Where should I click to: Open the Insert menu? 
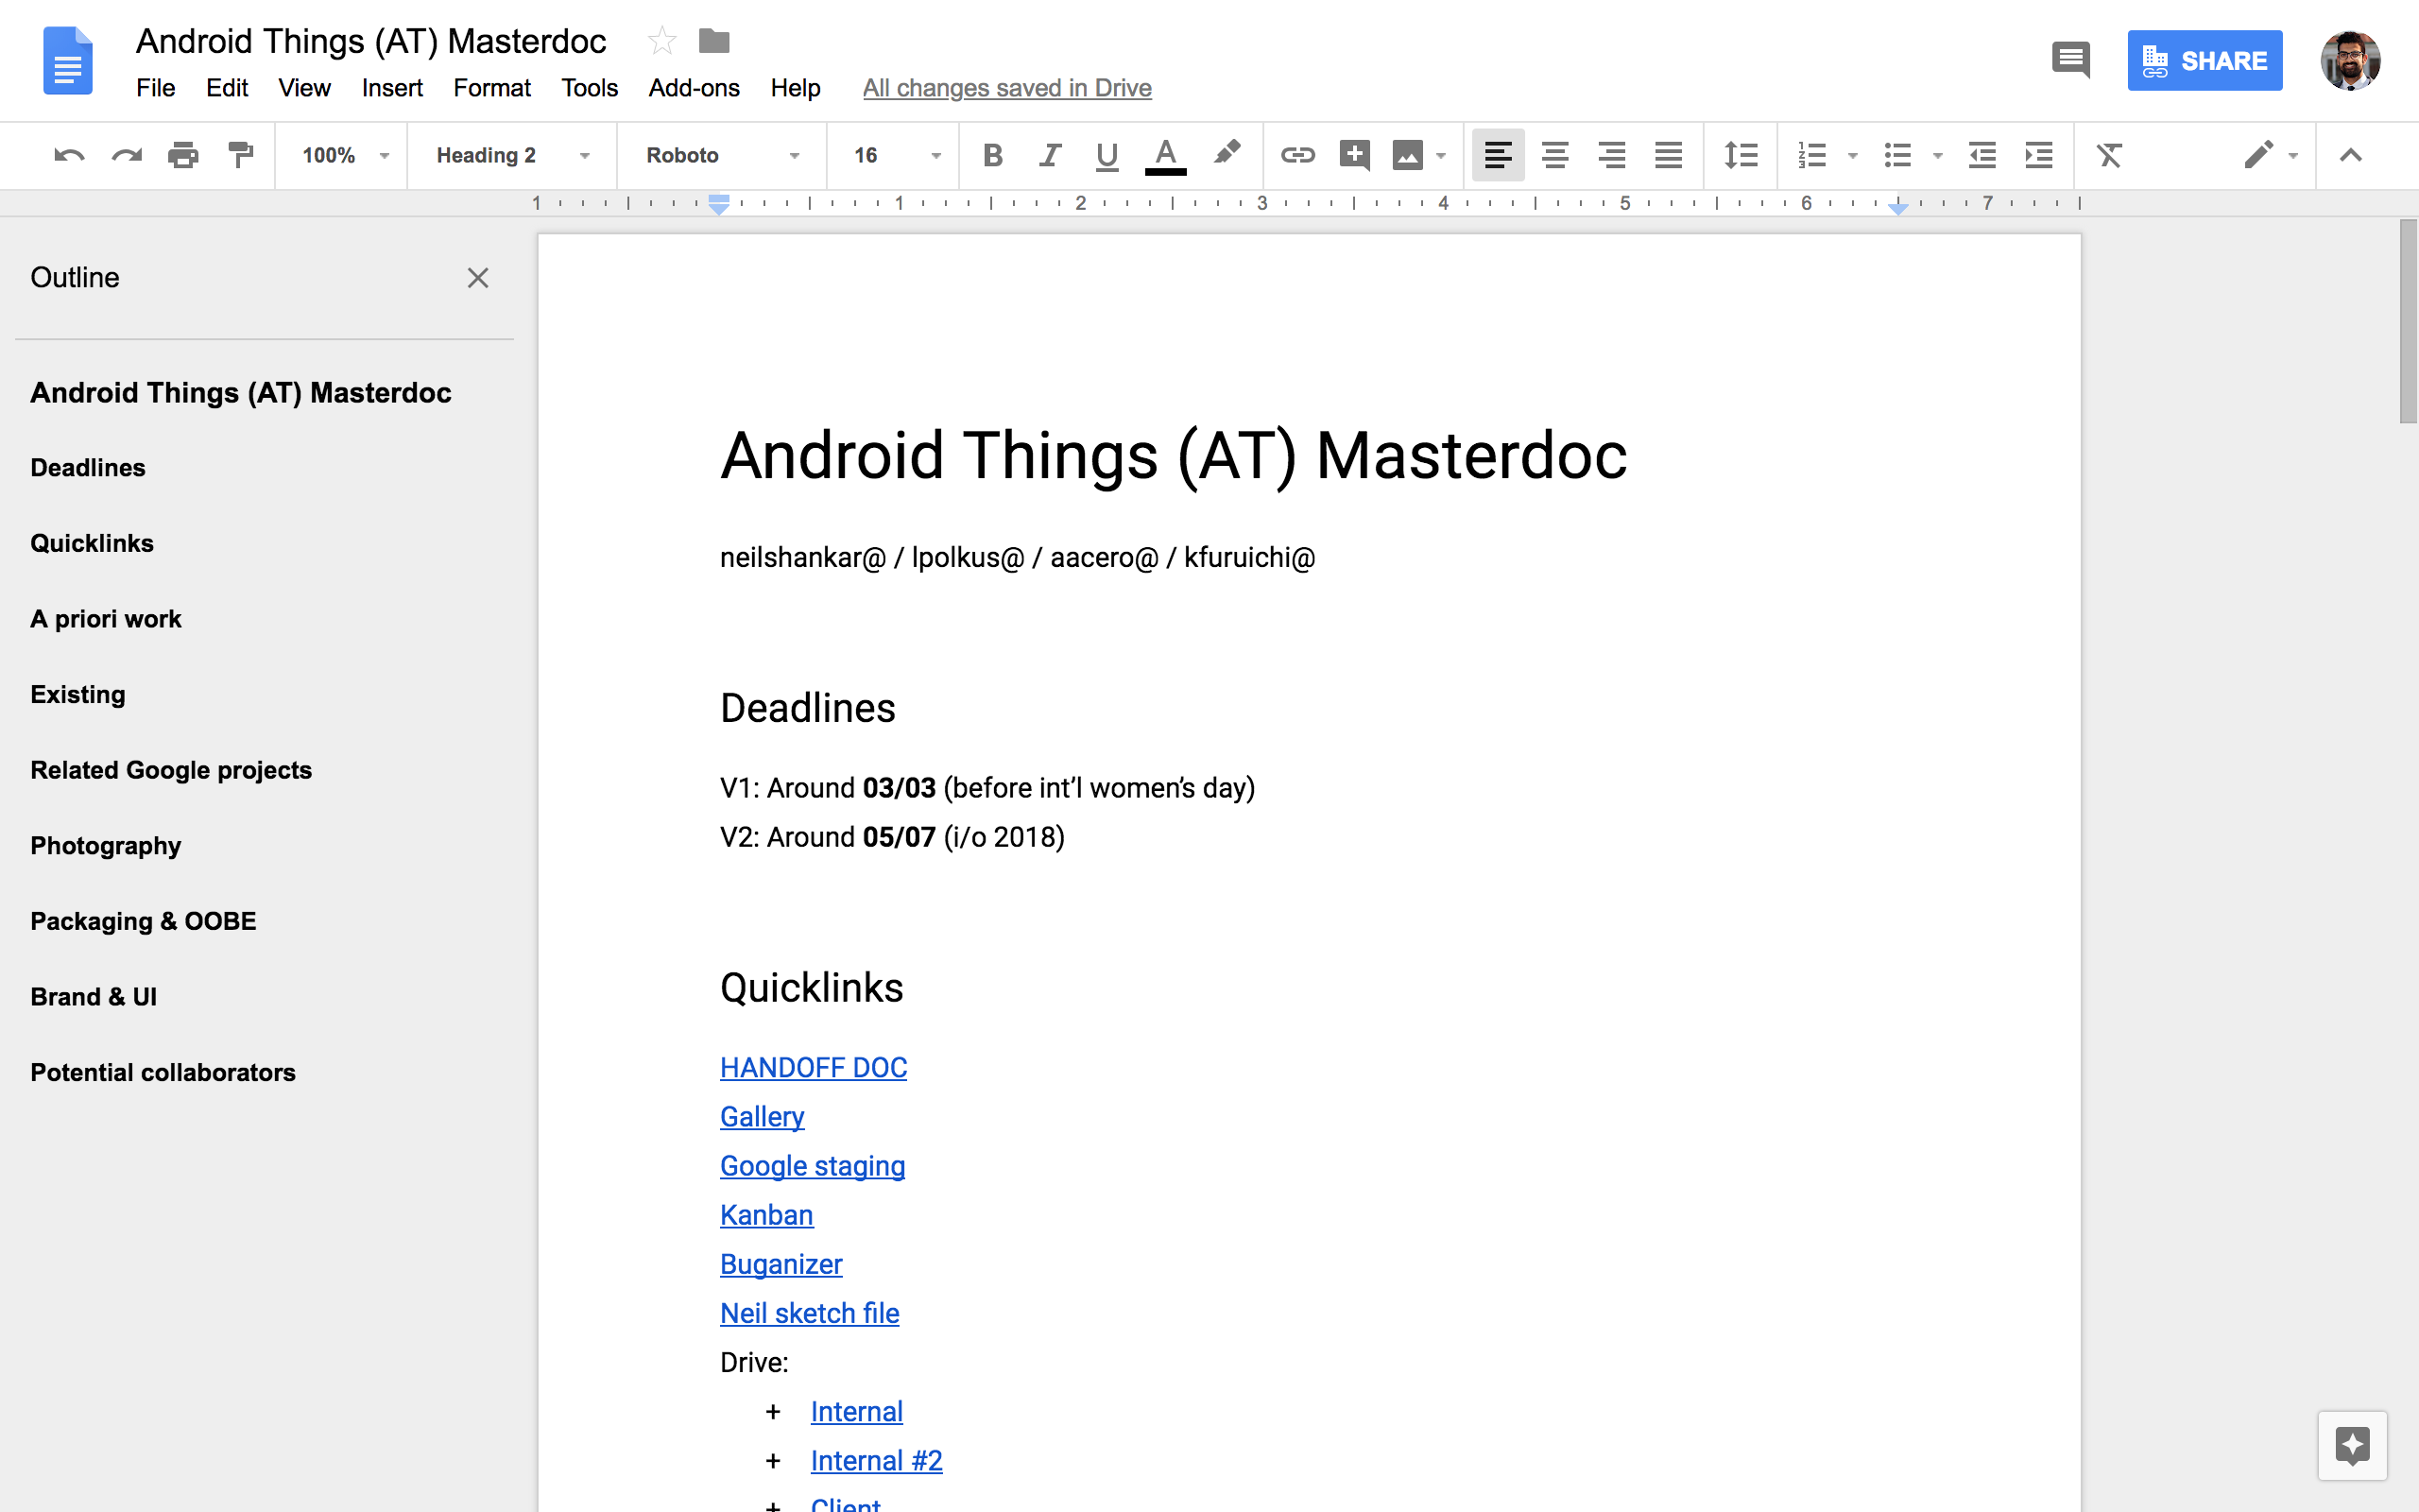pos(392,88)
